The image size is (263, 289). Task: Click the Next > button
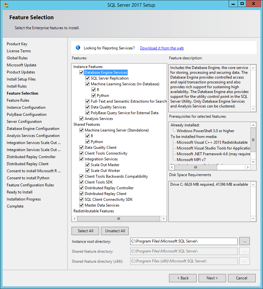point(212,278)
